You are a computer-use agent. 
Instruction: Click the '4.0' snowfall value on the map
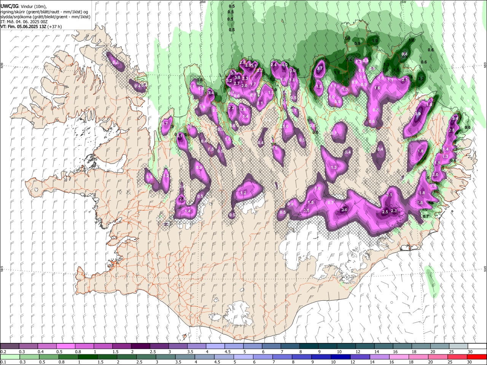[284, 65]
